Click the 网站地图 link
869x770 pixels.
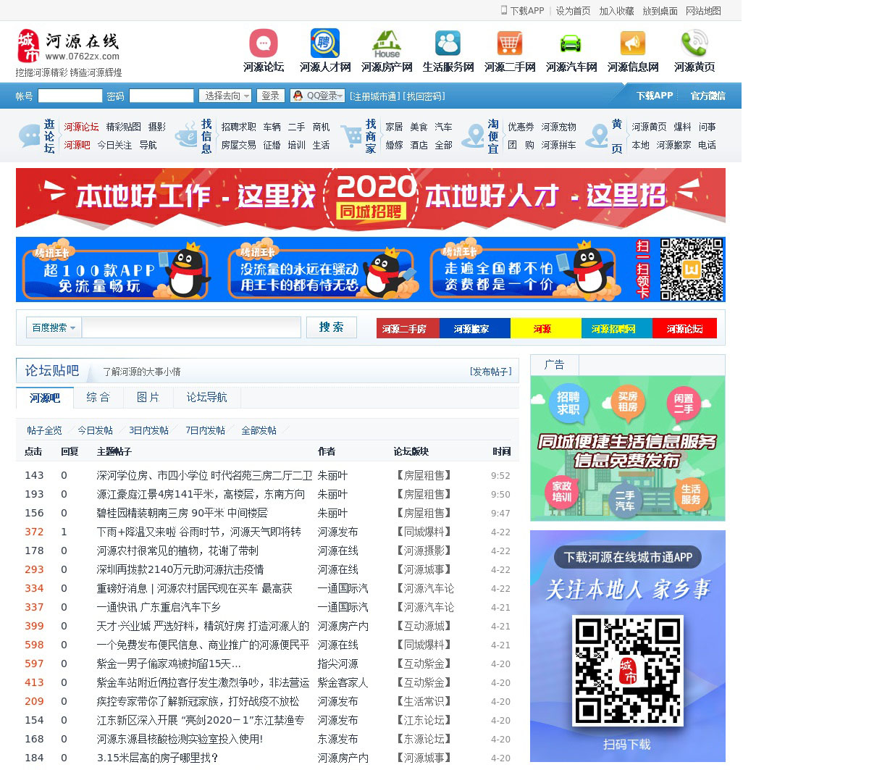tap(703, 11)
